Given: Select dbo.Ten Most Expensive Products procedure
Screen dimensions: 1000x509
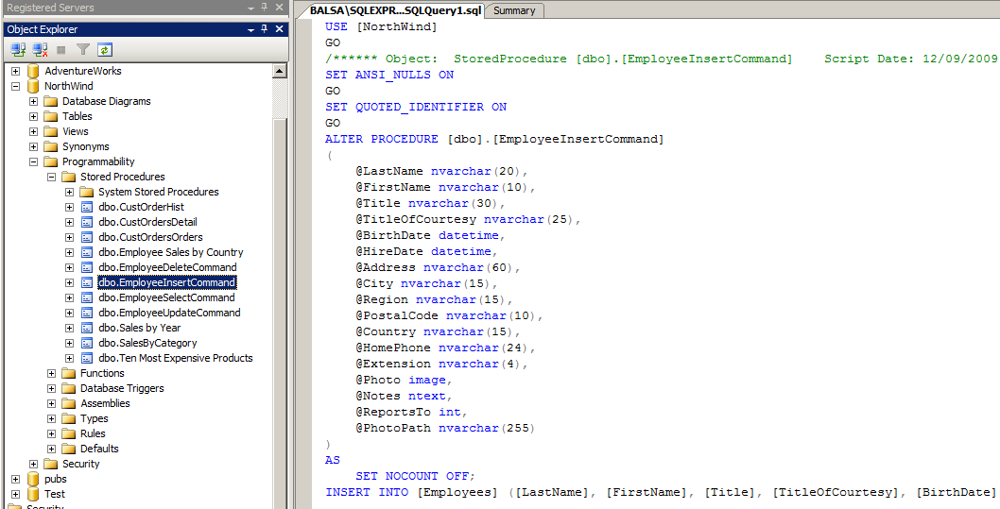Looking at the screenshot, I should (x=176, y=358).
